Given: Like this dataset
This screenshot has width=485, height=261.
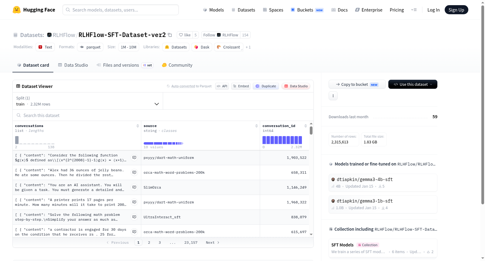Looking at the screenshot, I should click(185, 35).
